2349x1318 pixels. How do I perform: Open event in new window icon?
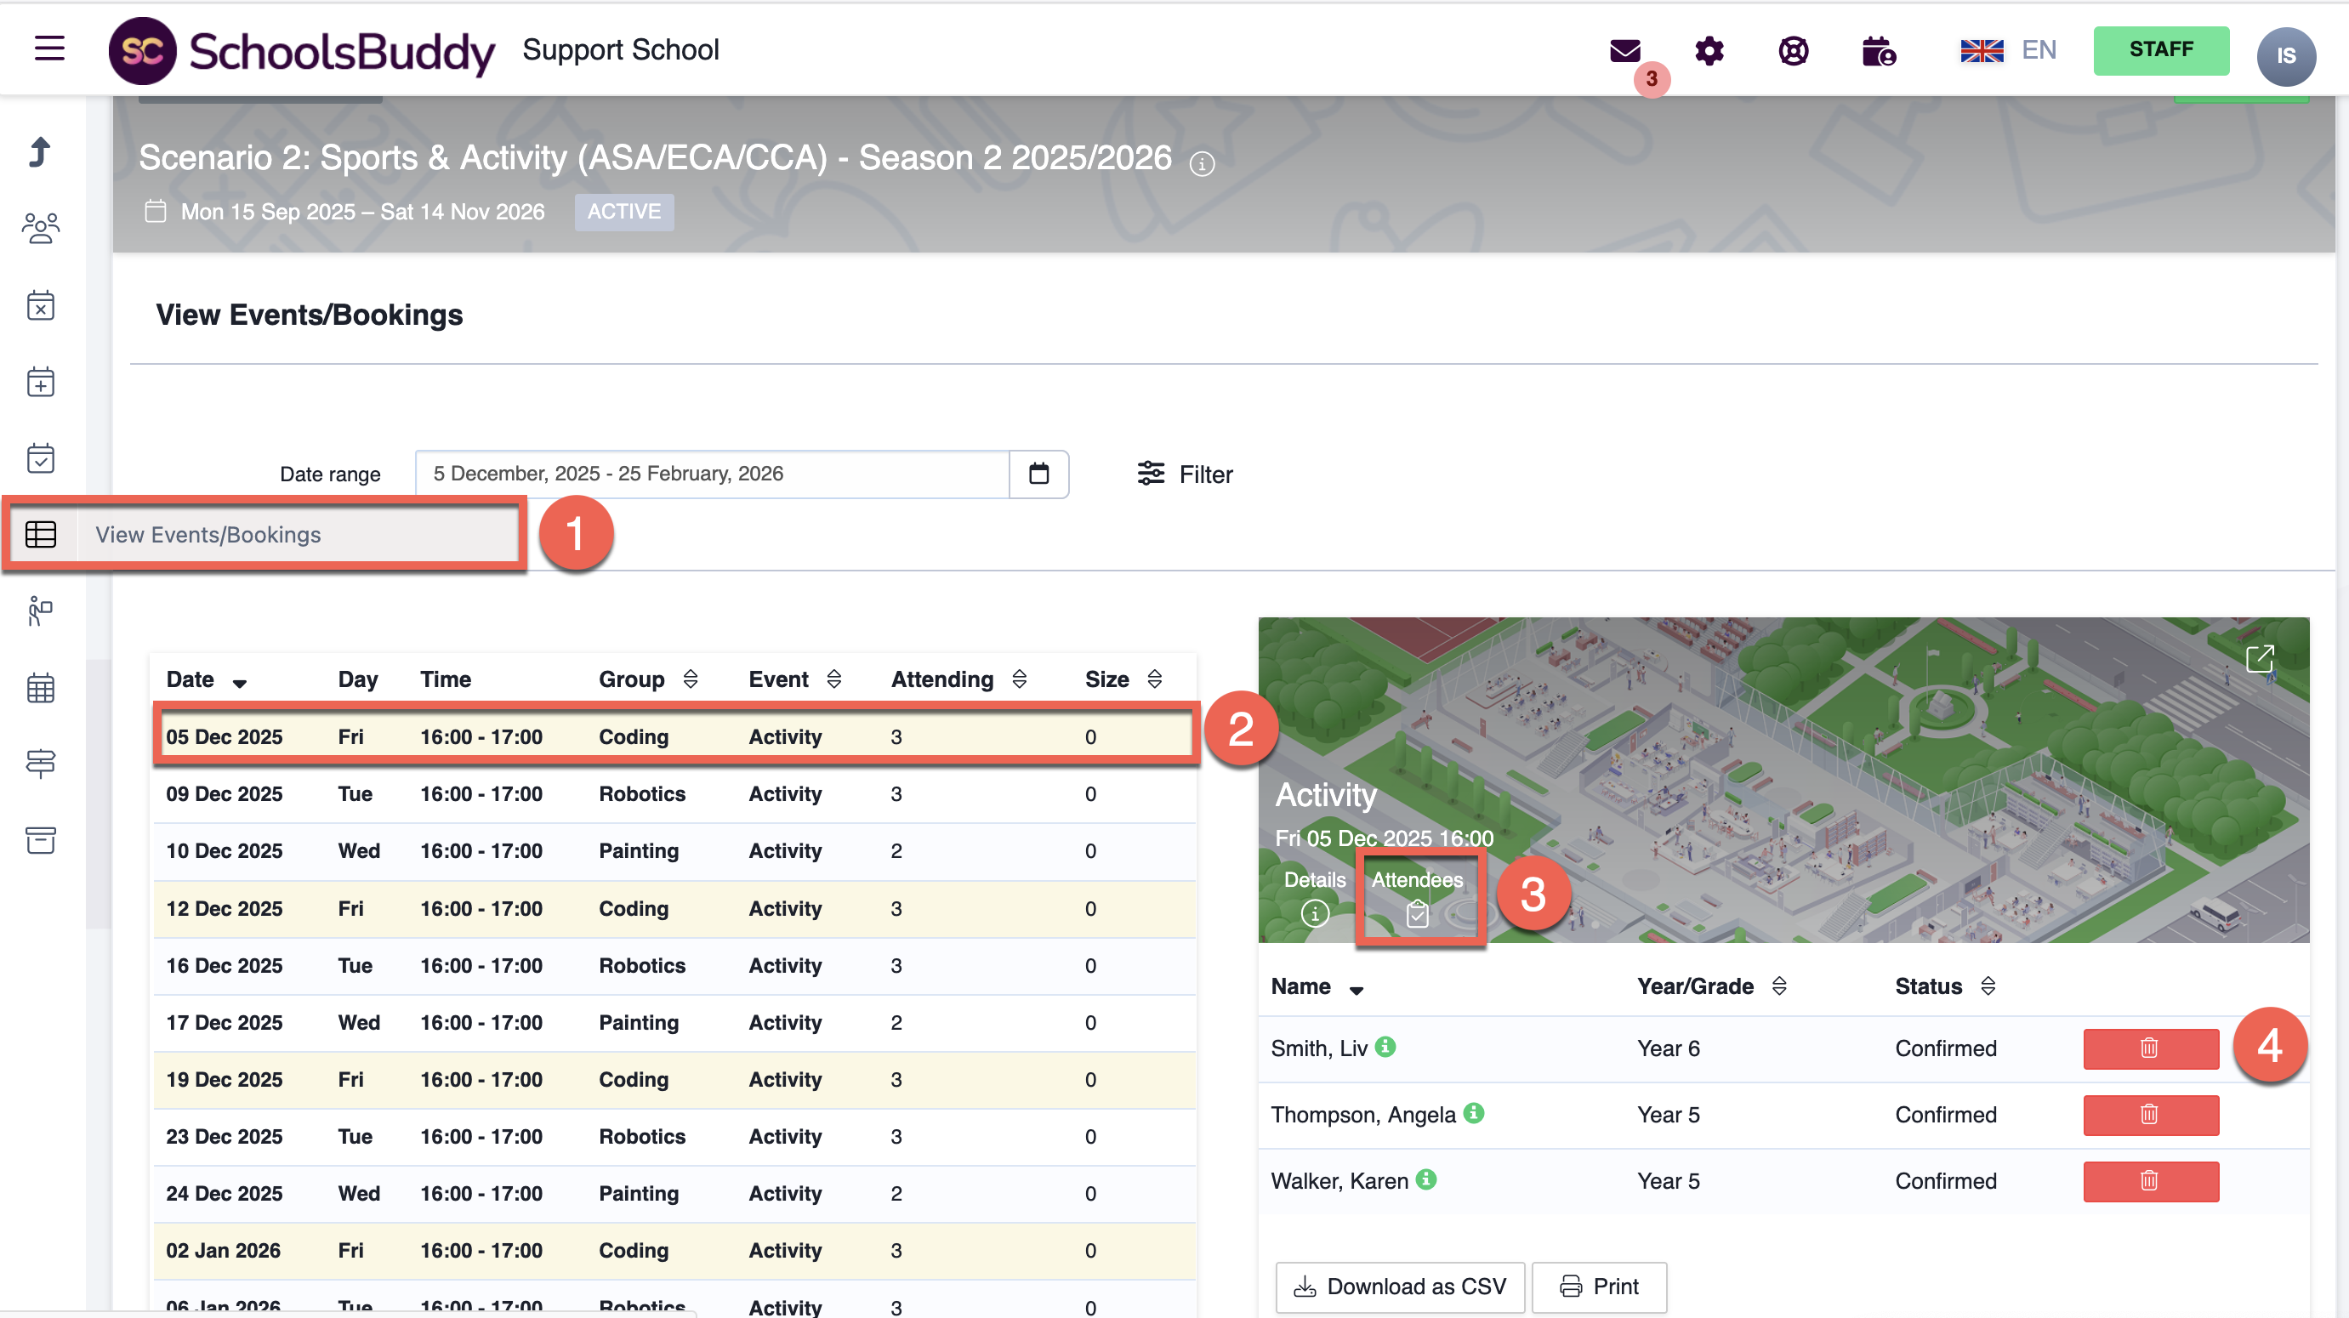coord(2260,658)
